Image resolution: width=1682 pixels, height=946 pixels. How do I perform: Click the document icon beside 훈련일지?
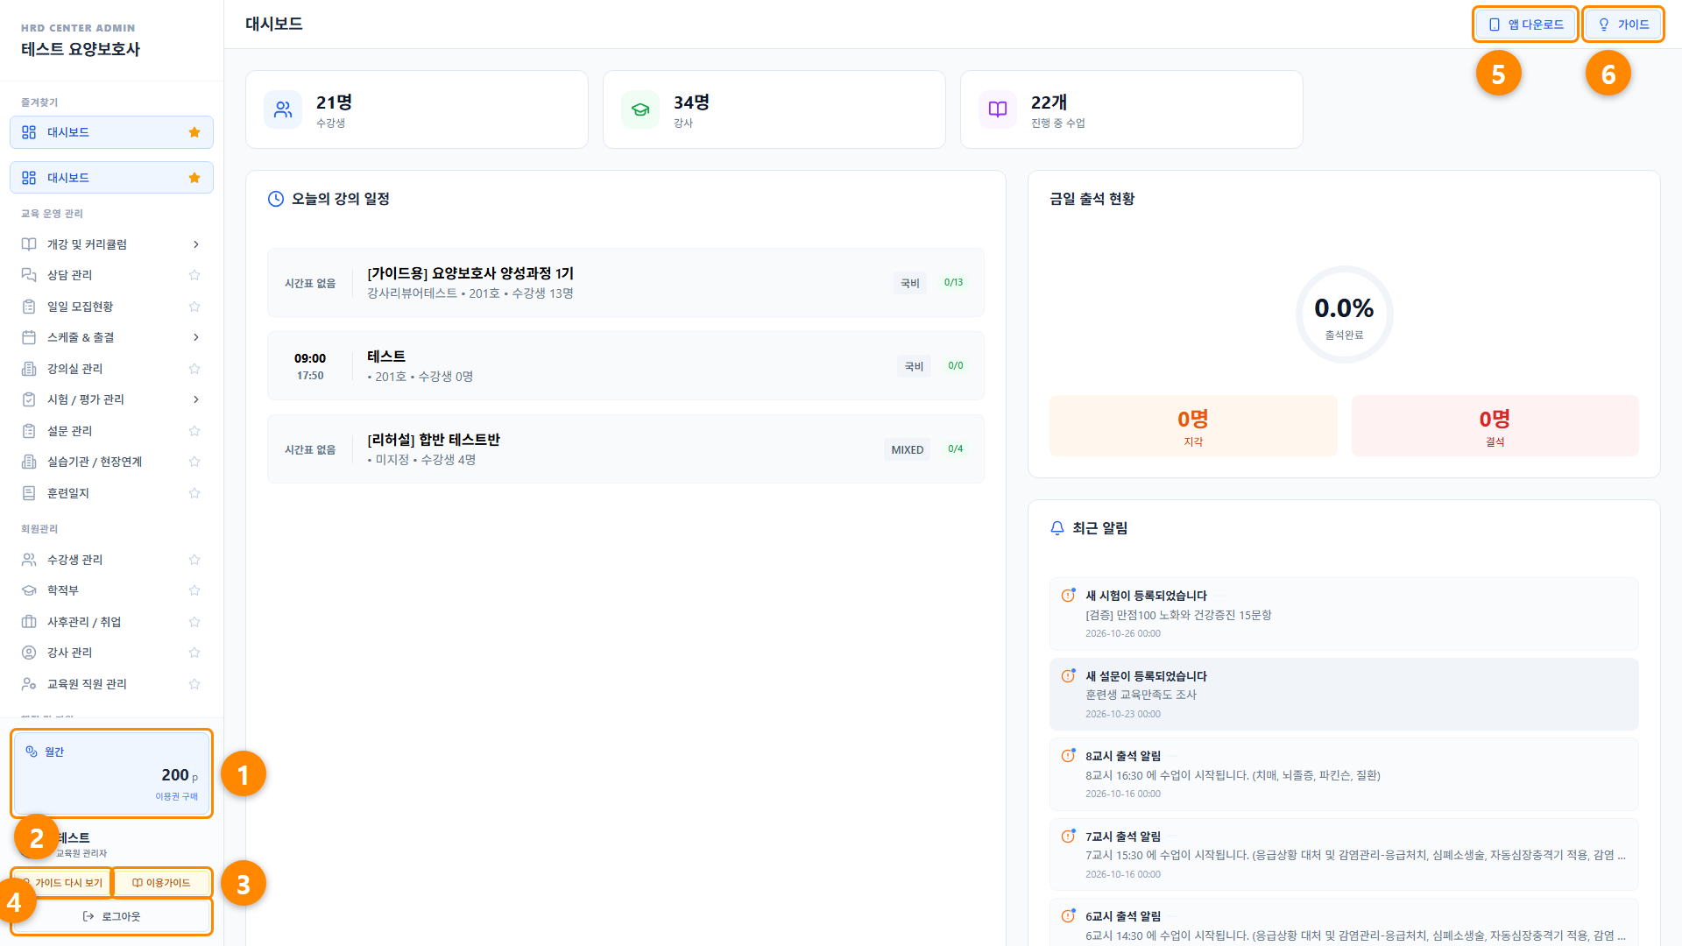29,493
